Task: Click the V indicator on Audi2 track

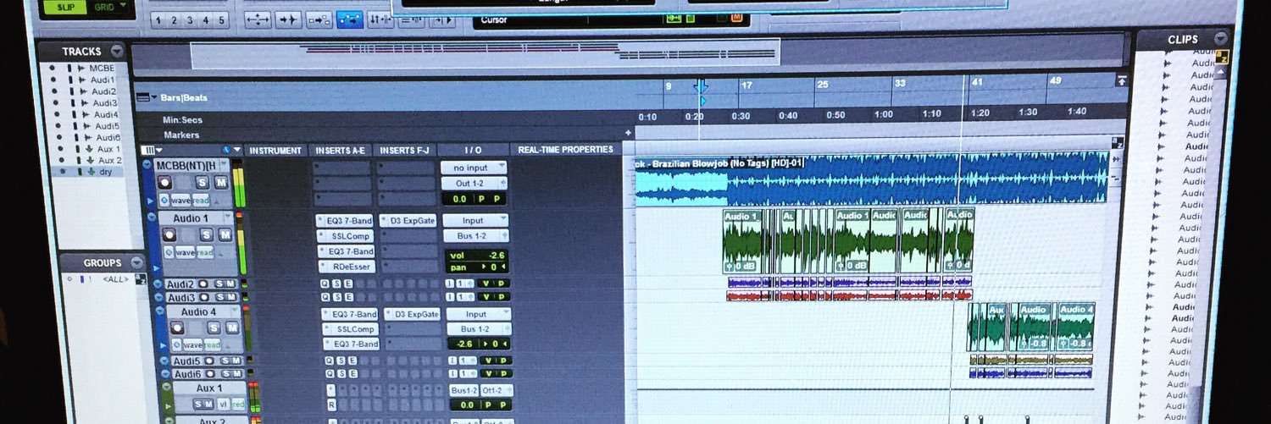Action: [486, 284]
